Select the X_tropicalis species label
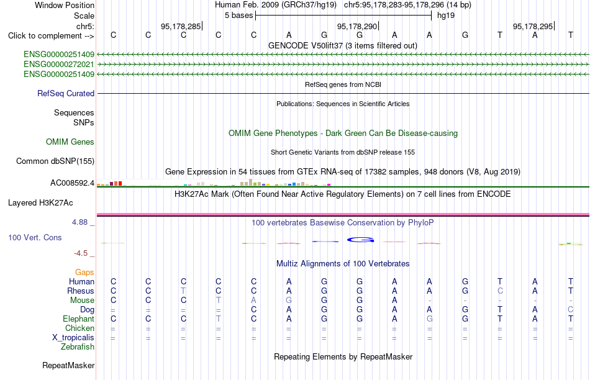 click(x=73, y=338)
